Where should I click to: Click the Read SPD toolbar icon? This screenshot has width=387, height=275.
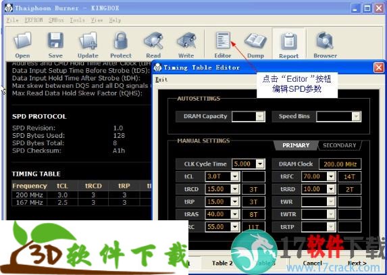pyautogui.click(x=153, y=41)
